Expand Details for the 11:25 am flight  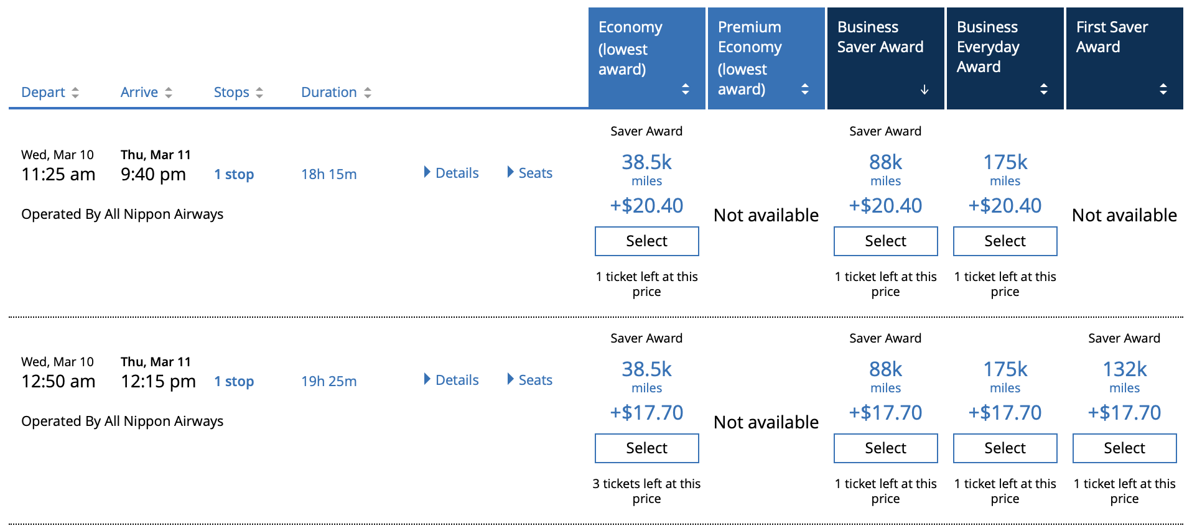[451, 173]
